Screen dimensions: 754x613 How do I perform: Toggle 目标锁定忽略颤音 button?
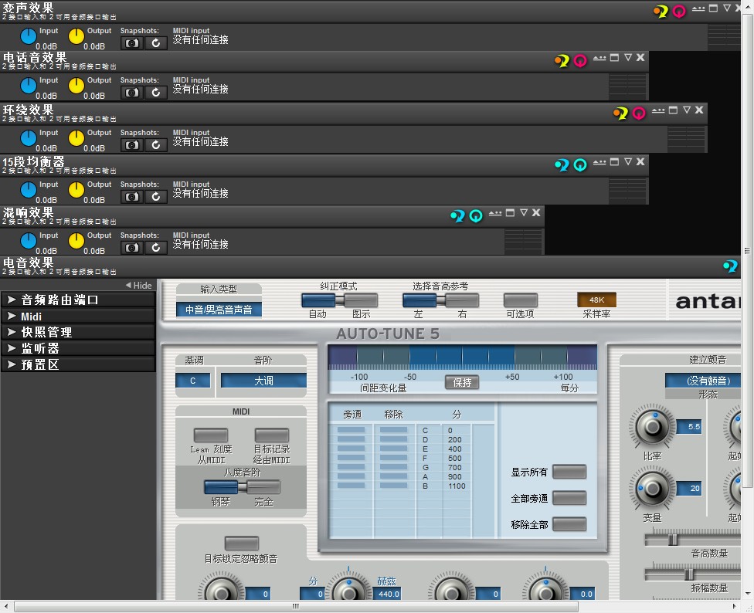click(242, 544)
